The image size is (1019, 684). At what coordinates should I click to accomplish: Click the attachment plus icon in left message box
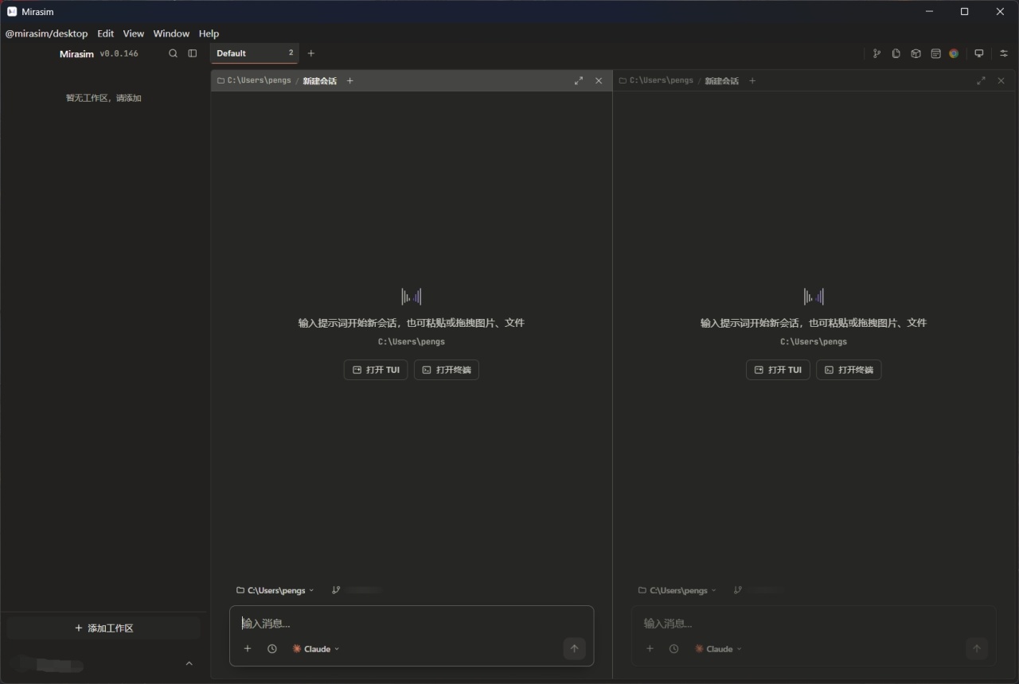pos(248,649)
